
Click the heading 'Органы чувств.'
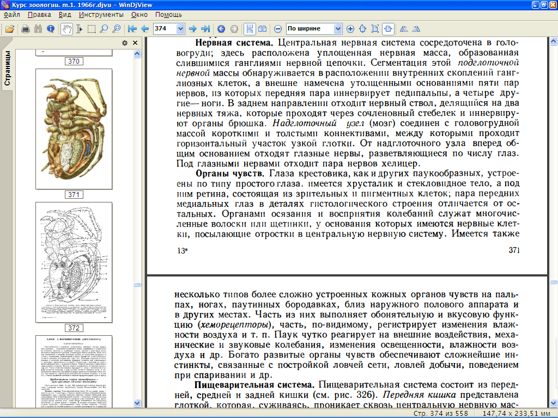230,174
